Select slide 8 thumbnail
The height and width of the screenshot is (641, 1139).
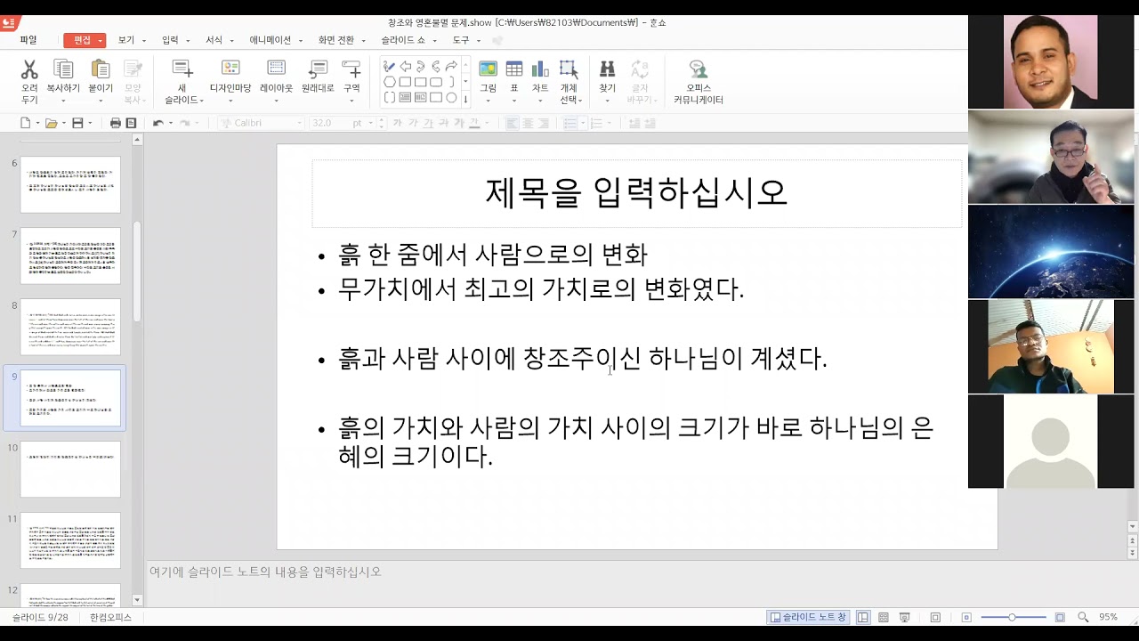70,327
